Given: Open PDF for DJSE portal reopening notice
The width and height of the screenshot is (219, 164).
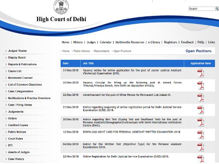Looking at the screenshot, I should 201,110.
